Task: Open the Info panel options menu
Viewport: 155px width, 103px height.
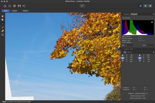Action: 153,52
